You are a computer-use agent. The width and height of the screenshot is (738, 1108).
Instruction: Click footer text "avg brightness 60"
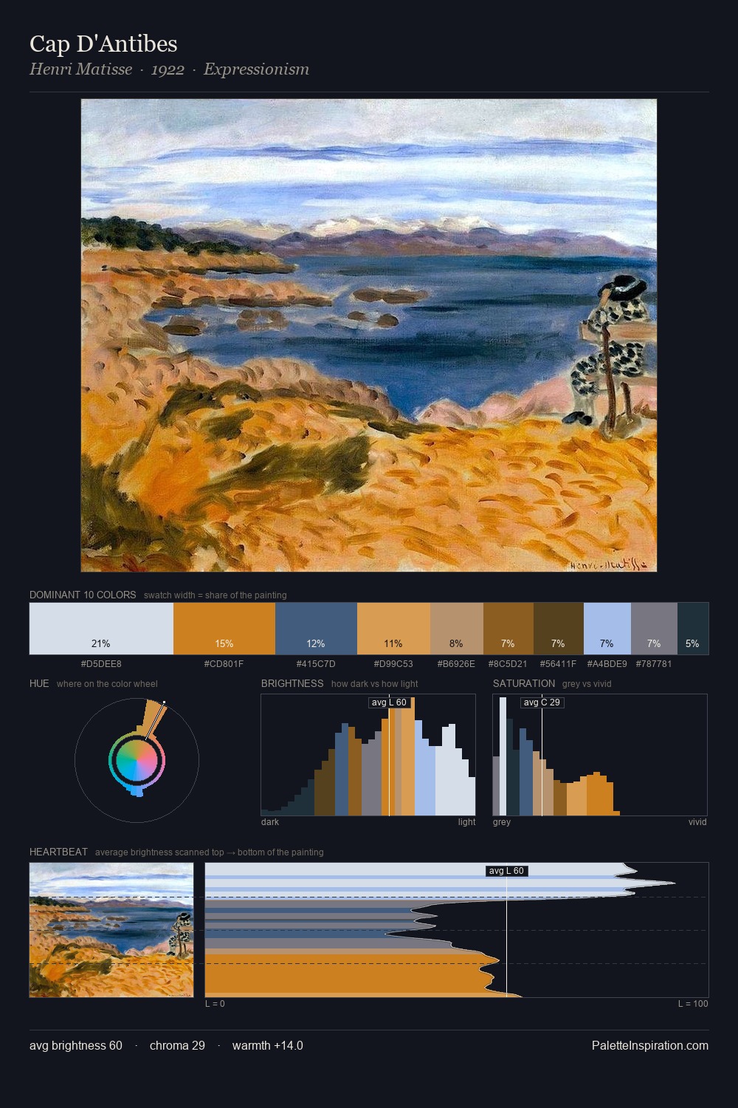(x=76, y=1045)
